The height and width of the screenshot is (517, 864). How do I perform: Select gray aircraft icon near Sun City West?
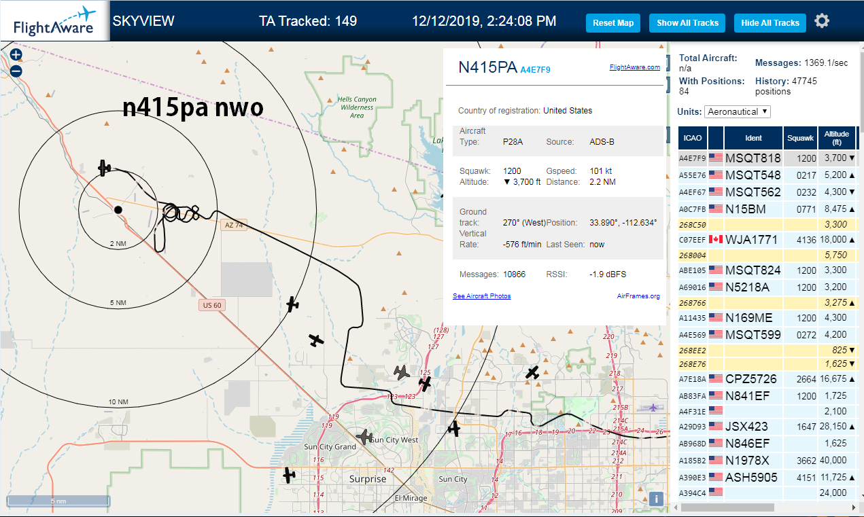click(x=365, y=437)
